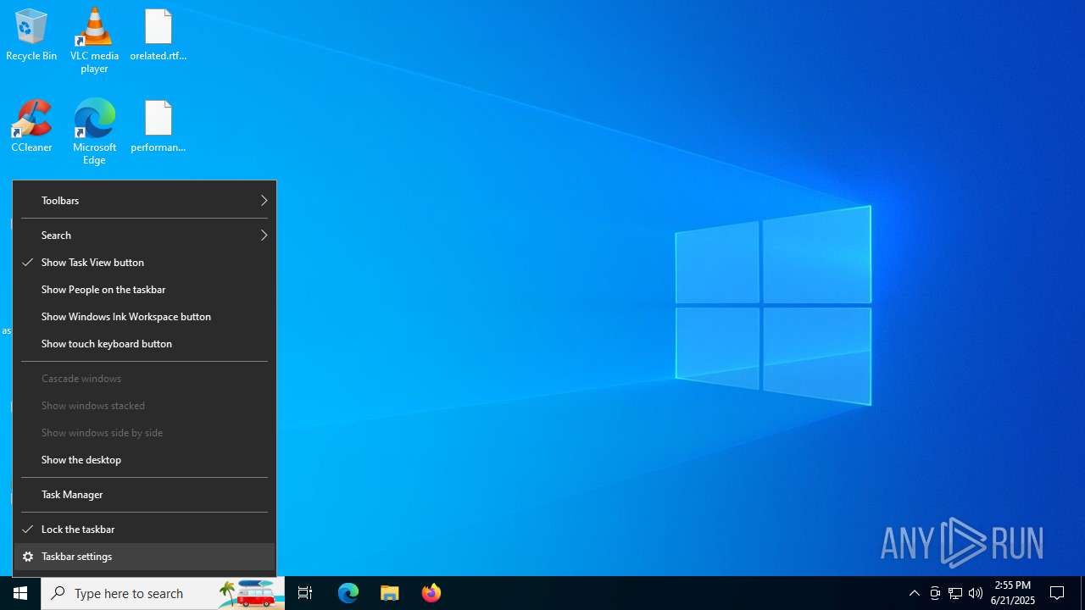
Task: Choose Show the desktop menu entry
Action: point(145,460)
